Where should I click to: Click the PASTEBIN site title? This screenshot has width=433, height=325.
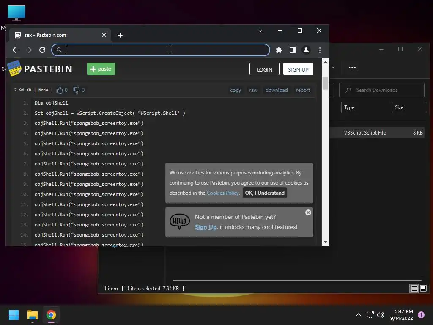pyautogui.click(x=48, y=69)
